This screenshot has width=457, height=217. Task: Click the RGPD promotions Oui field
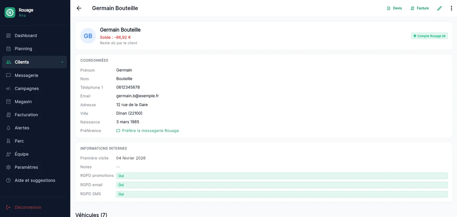[x=282, y=176]
